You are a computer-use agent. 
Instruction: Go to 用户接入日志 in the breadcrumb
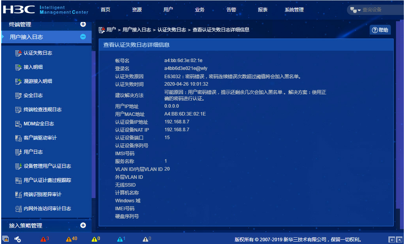[137, 30]
